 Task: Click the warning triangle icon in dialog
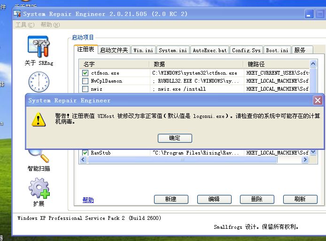pyautogui.click(x=39, y=120)
